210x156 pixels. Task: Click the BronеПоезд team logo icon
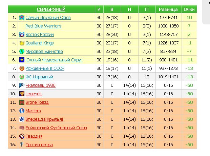[x=22, y=102]
